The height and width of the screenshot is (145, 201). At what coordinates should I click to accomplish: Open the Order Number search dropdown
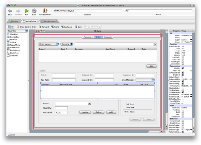coord(49,44)
